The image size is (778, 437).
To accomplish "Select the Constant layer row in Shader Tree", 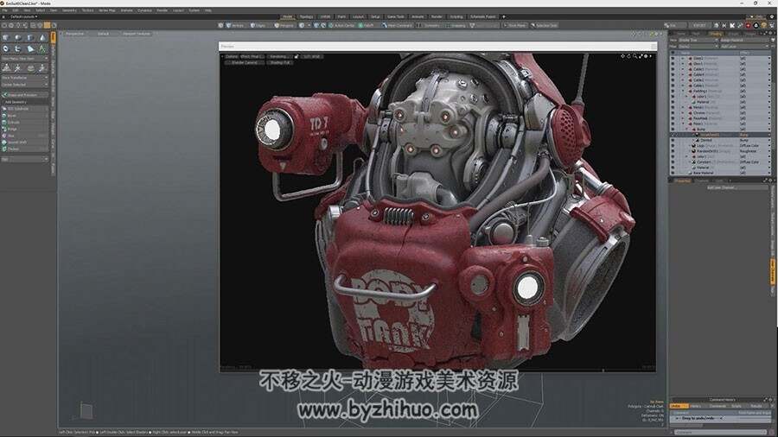I will point(720,162).
